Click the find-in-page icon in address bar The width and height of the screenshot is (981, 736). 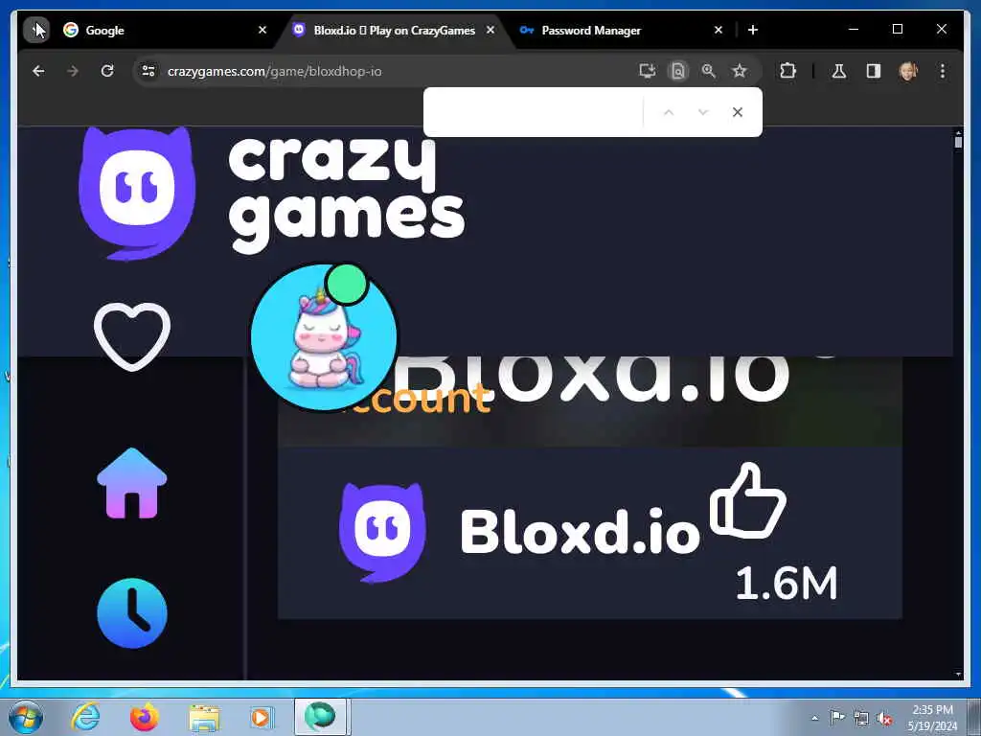pos(677,71)
